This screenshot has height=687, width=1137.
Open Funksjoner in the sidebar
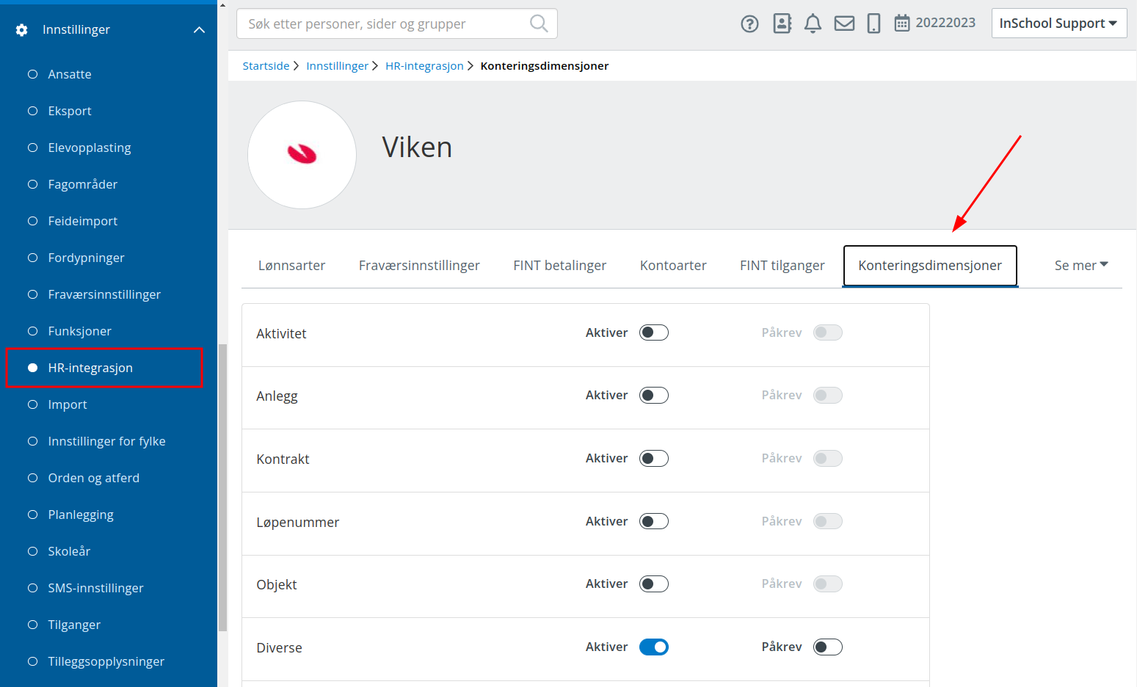pyautogui.click(x=80, y=331)
